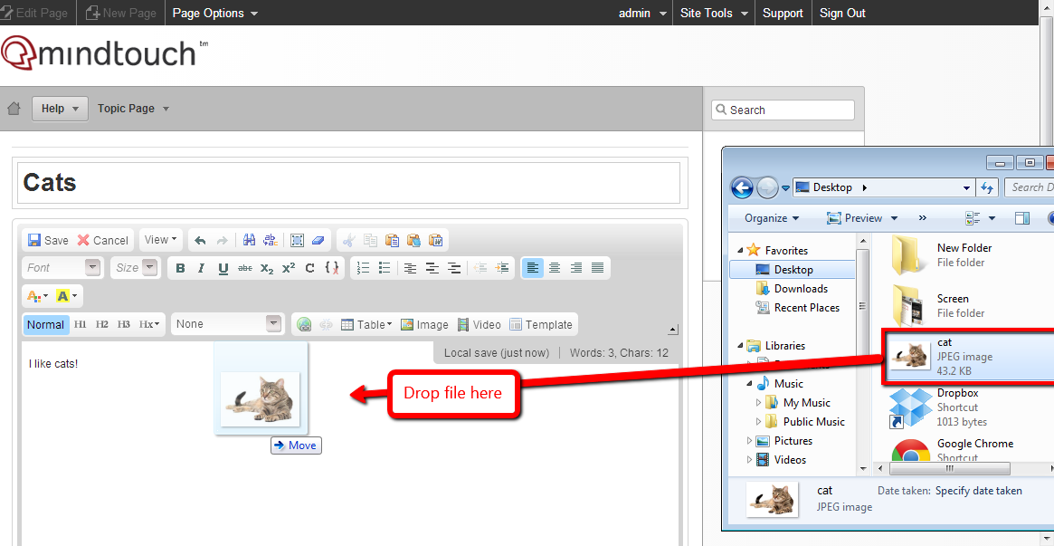Click the Save button
This screenshot has height=546, width=1054.
[x=48, y=240]
